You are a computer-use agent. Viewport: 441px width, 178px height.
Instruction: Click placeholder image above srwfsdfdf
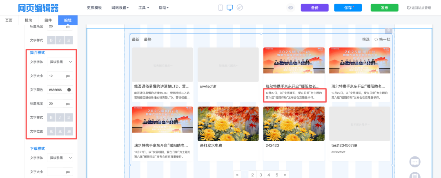coord(228,65)
